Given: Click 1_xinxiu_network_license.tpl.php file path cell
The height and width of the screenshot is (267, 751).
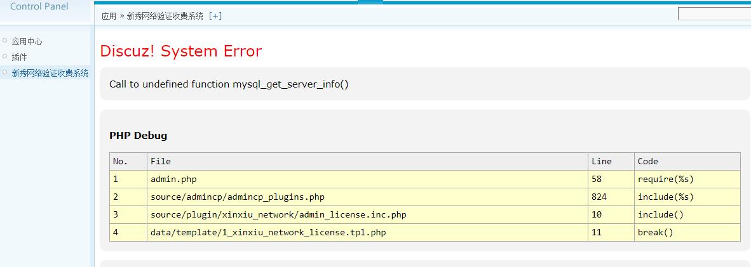Looking at the screenshot, I should coord(367,233).
